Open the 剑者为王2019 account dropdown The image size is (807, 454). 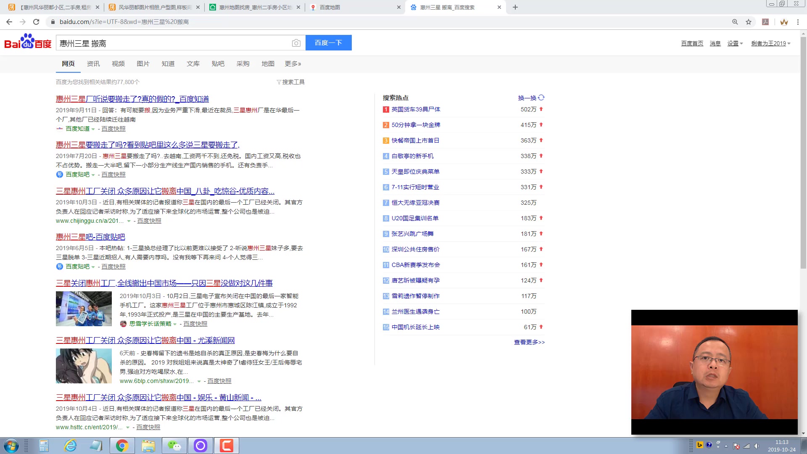[x=771, y=43]
